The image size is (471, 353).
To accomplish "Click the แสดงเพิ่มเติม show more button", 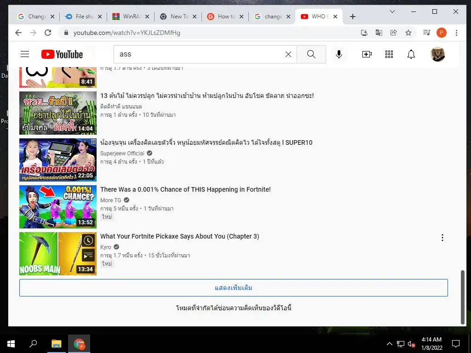I will 233,288.
